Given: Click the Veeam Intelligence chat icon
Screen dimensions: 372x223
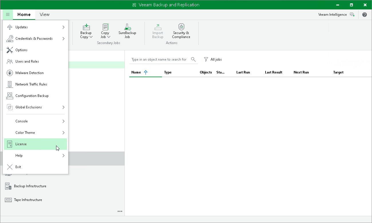Looking at the screenshot, I should pyautogui.click(x=352, y=15).
